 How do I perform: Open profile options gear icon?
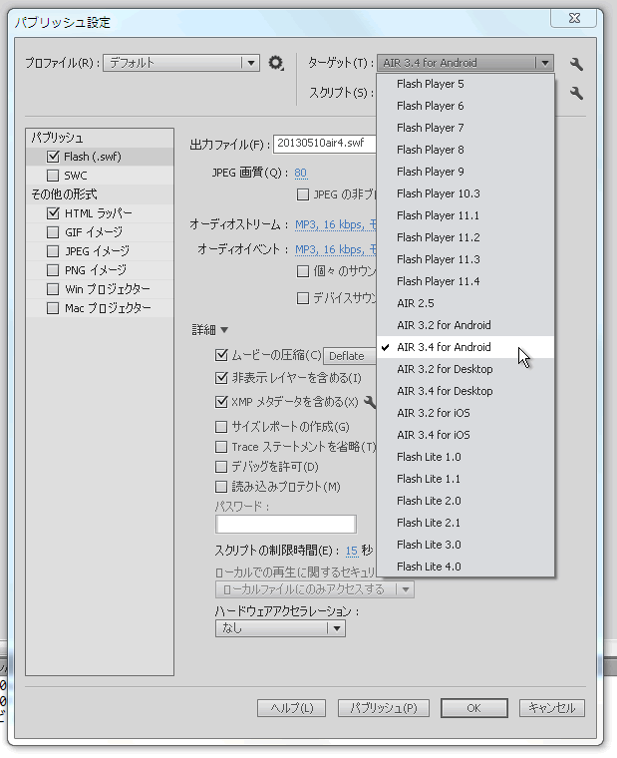pyautogui.click(x=276, y=63)
